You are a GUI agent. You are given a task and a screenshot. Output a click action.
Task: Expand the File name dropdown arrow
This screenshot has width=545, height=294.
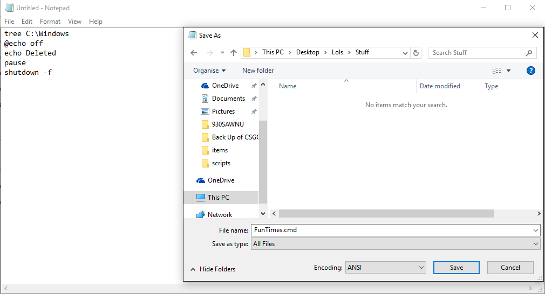tap(536, 230)
